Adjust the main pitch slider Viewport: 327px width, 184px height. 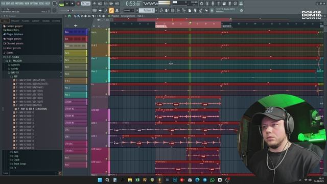pyautogui.click(x=70, y=10)
